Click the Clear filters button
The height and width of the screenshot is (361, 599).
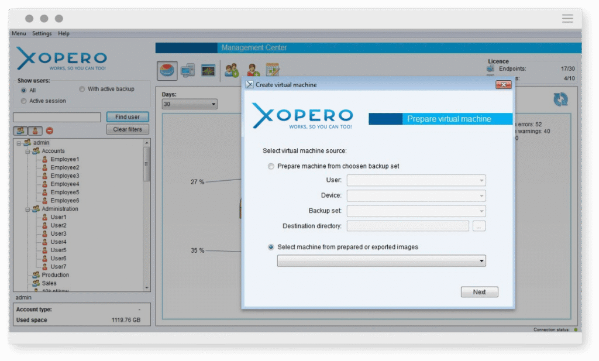(x=128, y=129)
